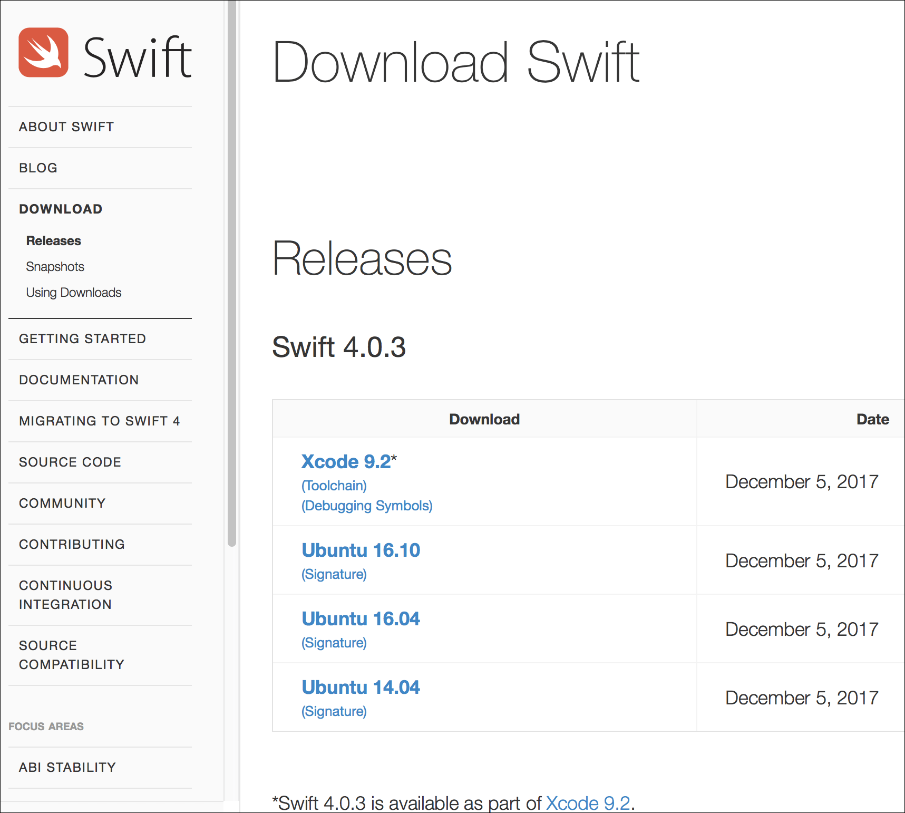Screen dimensions: 905x813
Task: Open the Contributing page
Action: point(72,545)
